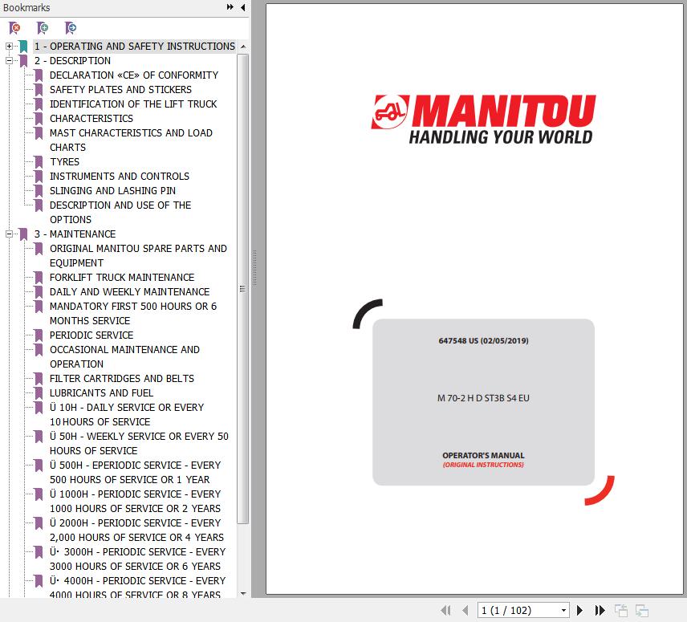Viewport: 687px width, 622px height.
Task: Open the 2000H - PERIODIC SERVICE bookmark
Action: 136,530
